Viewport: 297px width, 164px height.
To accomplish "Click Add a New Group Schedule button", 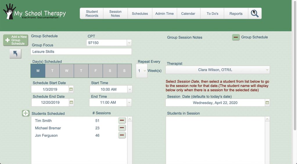I will coord(16,40).
